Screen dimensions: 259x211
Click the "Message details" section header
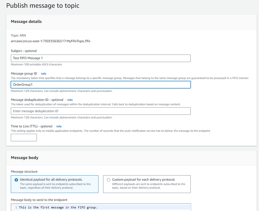pos(26,22)
